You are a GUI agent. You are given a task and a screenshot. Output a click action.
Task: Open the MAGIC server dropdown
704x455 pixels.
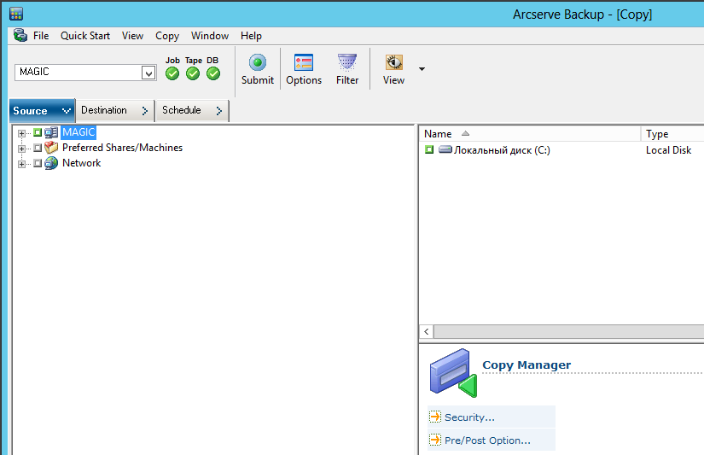(x=148, y=73)
